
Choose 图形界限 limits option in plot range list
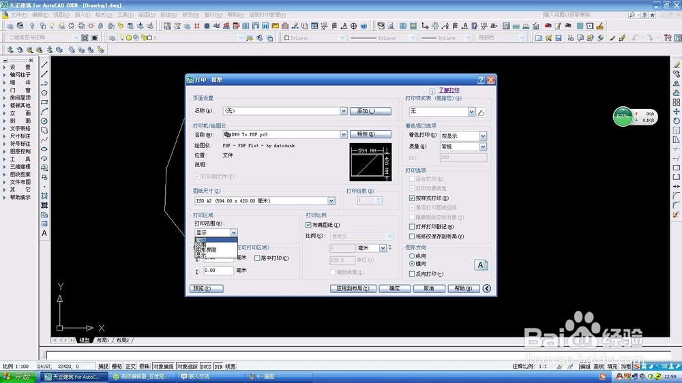pyautogui.click(x=216, y=250)
